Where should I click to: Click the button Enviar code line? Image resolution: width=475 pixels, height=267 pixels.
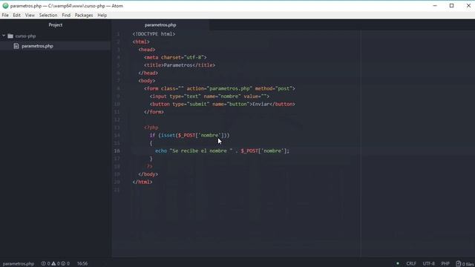[x=222, y=104]
